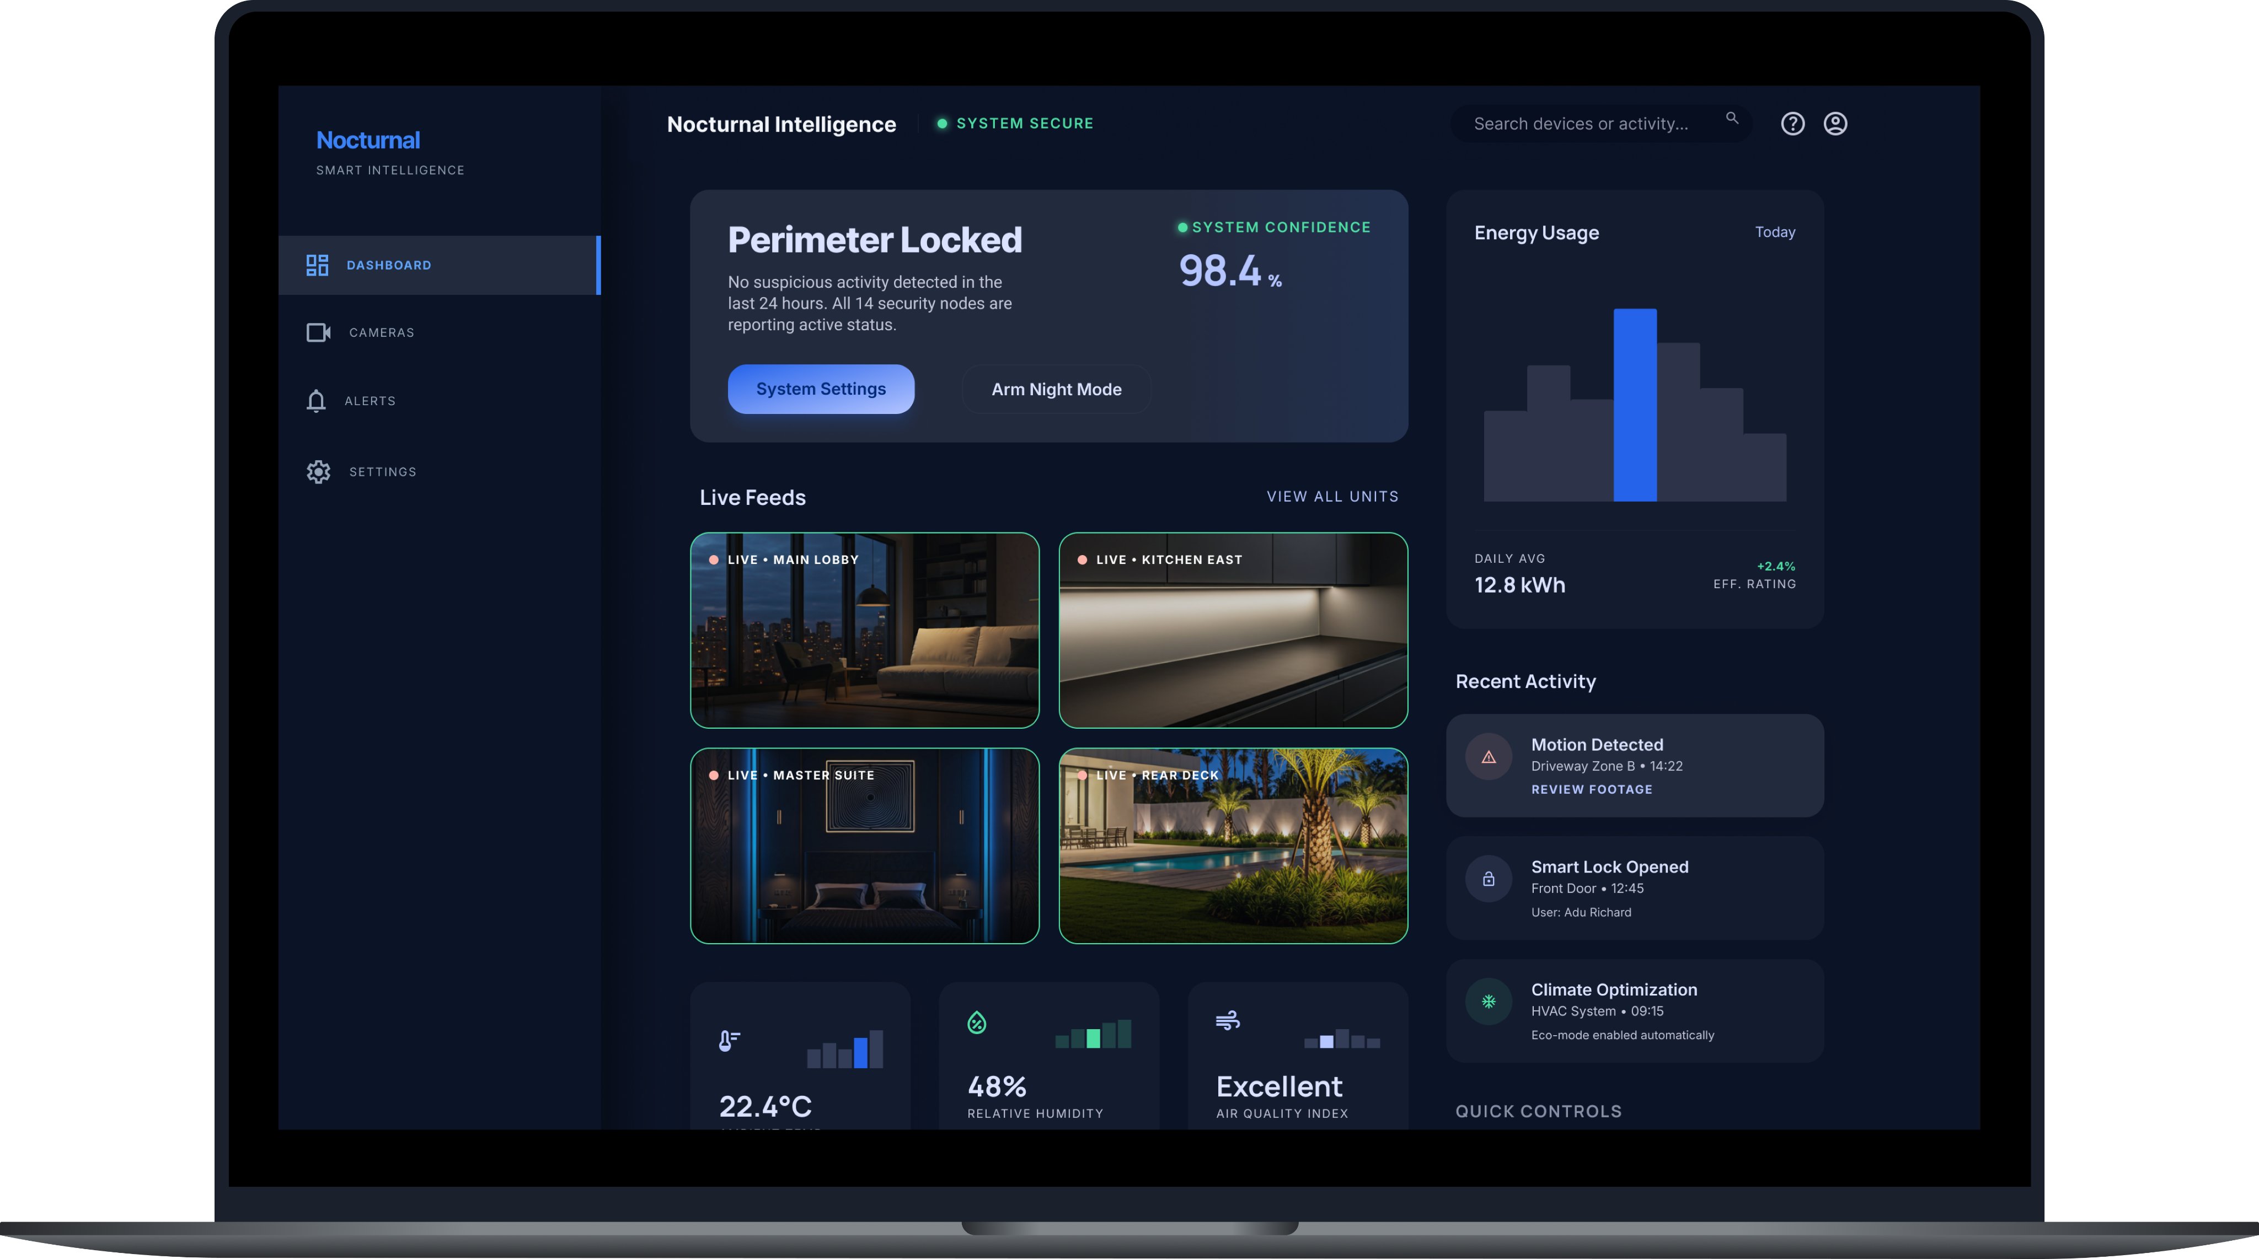Open the Cameras sidebar menu item
The height and width of the screenshot is (1259, 2259).
tap(381, 333)
